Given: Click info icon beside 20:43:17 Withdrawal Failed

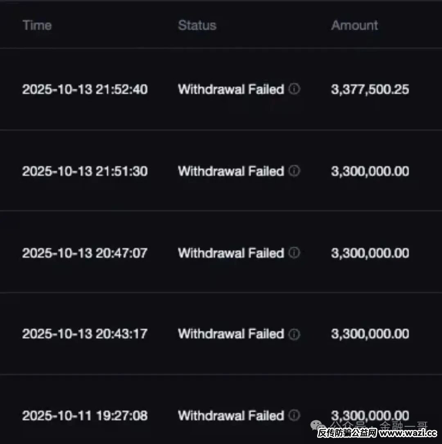Looking at the screenshot, I should 294,334.
